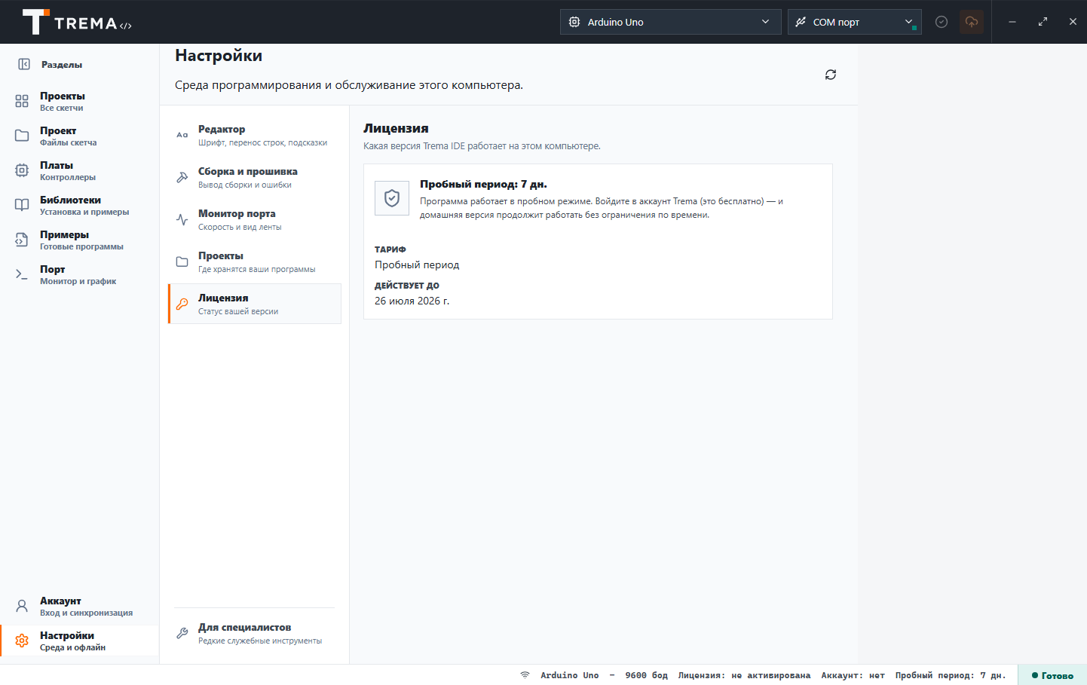Click Лицензия: не активирована status text

click(744, 675)
